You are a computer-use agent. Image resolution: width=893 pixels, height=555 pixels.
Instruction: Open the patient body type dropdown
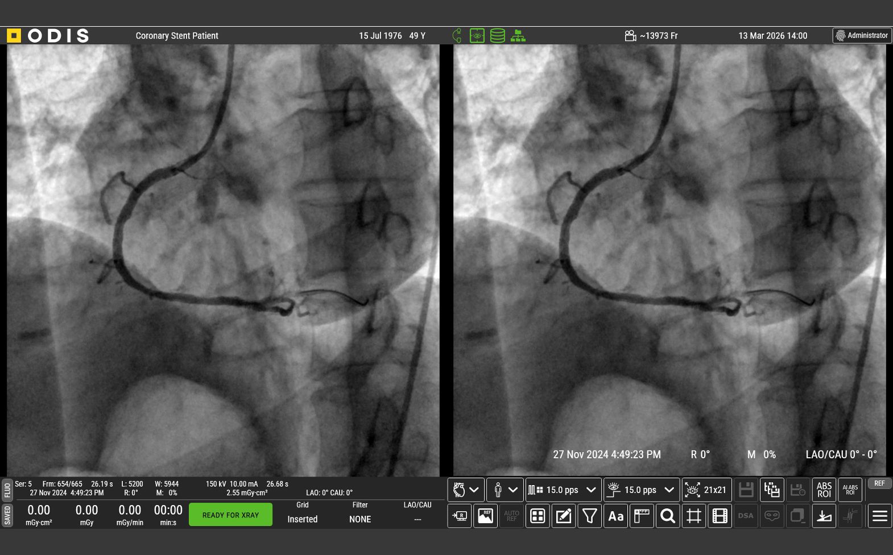tap(505, 490)
